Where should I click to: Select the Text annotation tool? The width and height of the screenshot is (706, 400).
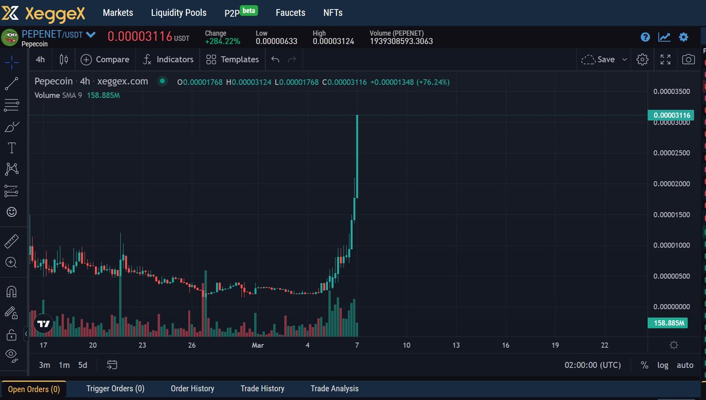(12, 147)
